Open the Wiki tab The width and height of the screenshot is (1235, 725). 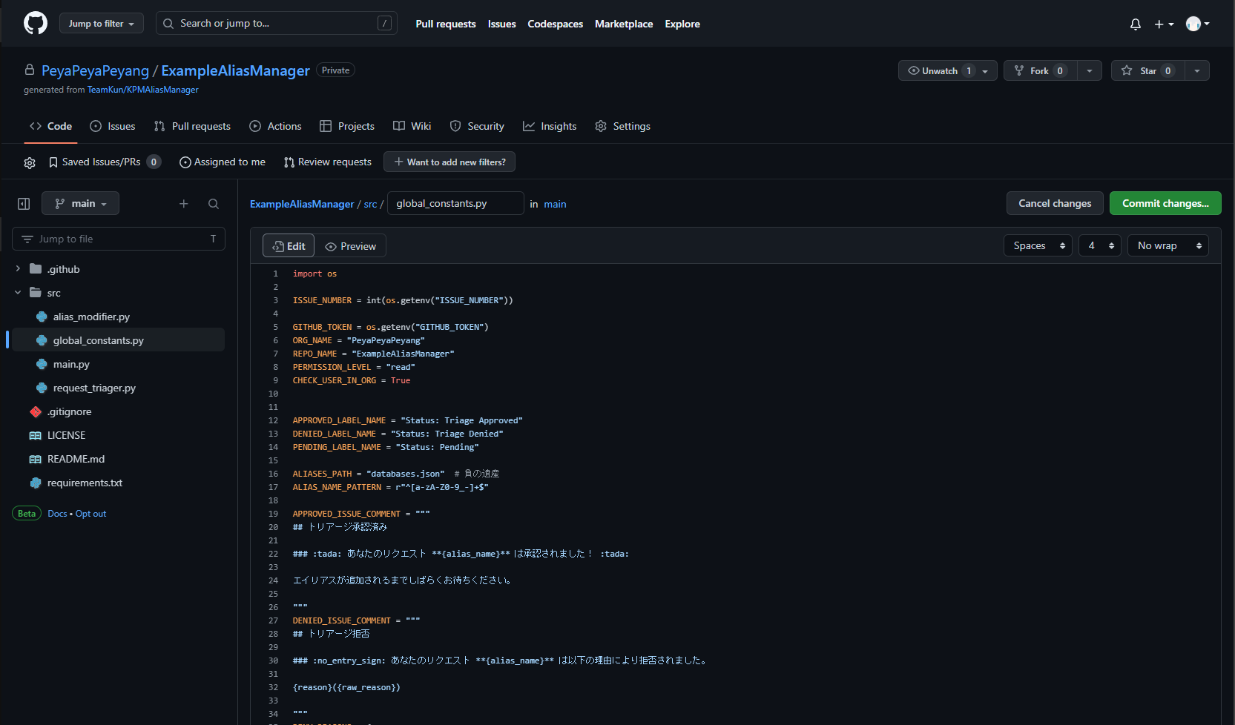pos(412,126)
